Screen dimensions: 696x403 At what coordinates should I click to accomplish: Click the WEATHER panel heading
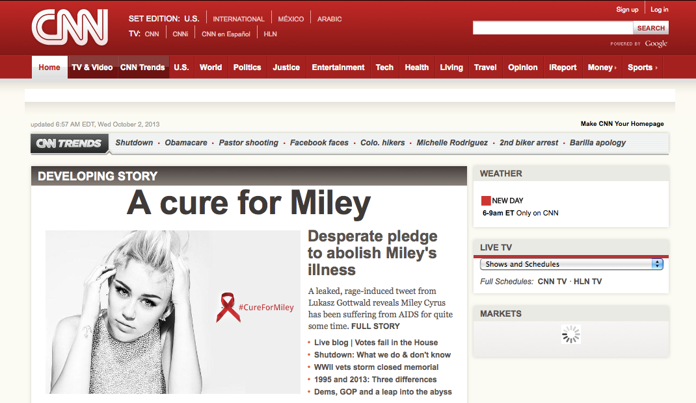pos(501,174)
